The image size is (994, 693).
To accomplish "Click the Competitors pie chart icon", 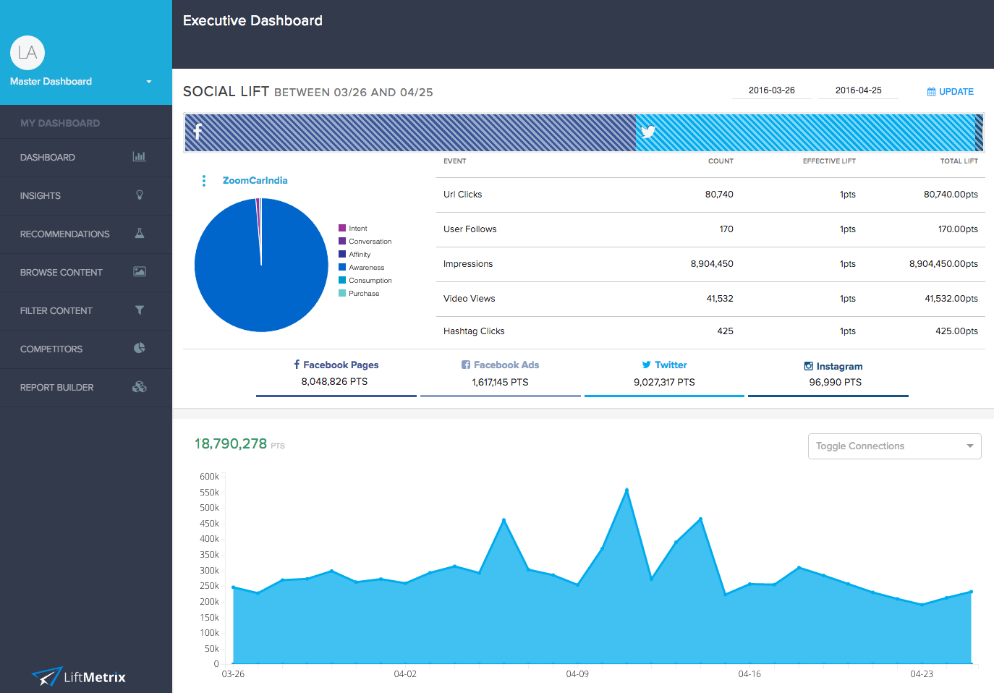I will click(x=140, y=348).
